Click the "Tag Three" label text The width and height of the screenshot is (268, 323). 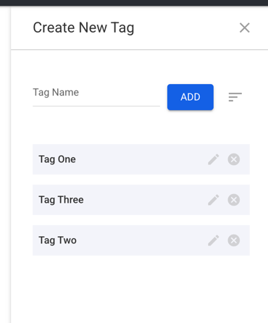[x=61, y=201]
